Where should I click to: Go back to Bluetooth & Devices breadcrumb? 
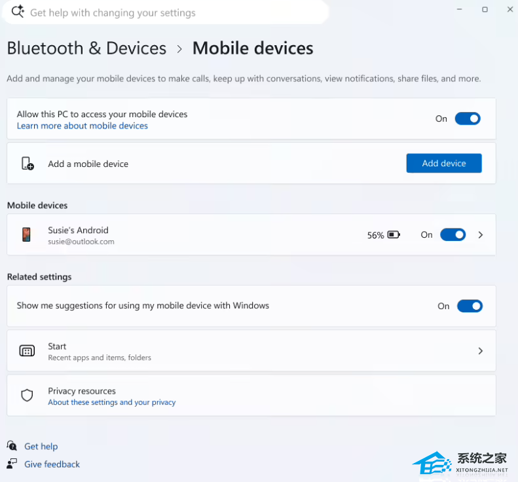pos(86,48)
